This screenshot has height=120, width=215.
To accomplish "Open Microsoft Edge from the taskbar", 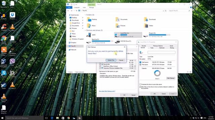I will click(52, 118).
